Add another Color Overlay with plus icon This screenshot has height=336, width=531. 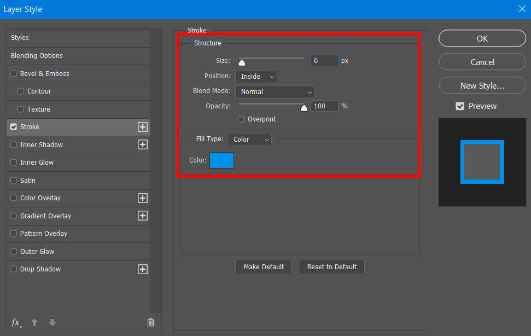(x=143, y=198)
